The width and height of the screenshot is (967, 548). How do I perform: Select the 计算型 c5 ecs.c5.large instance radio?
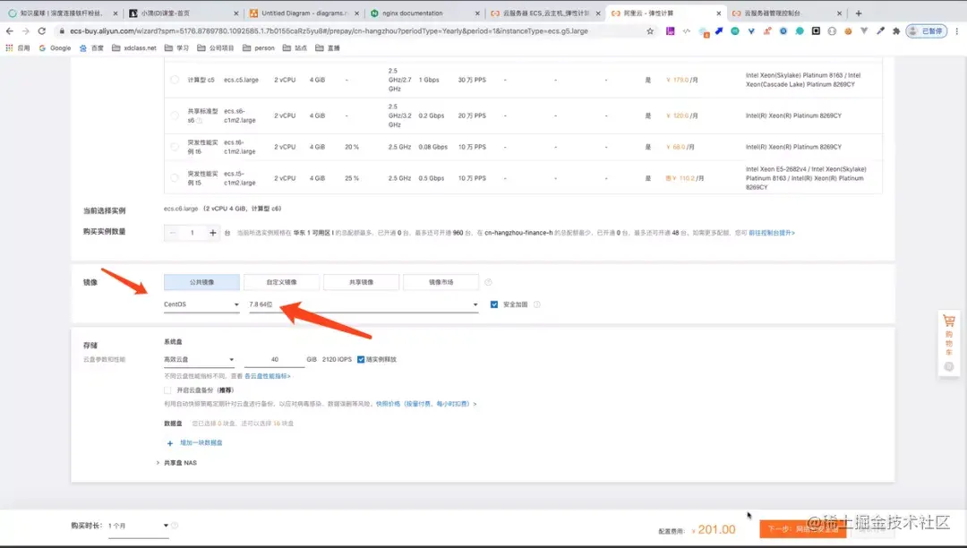(x=175, y=80)
